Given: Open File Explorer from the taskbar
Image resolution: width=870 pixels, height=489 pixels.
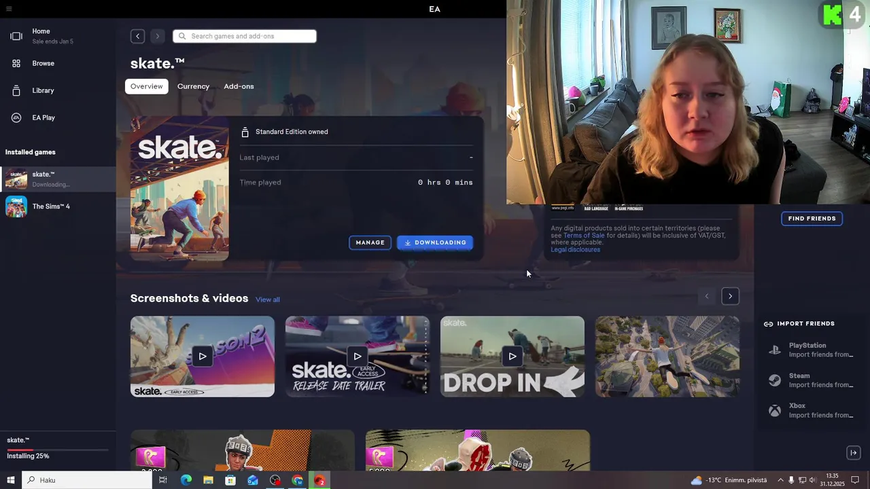Looking at the screenshot, I should 209,480.
